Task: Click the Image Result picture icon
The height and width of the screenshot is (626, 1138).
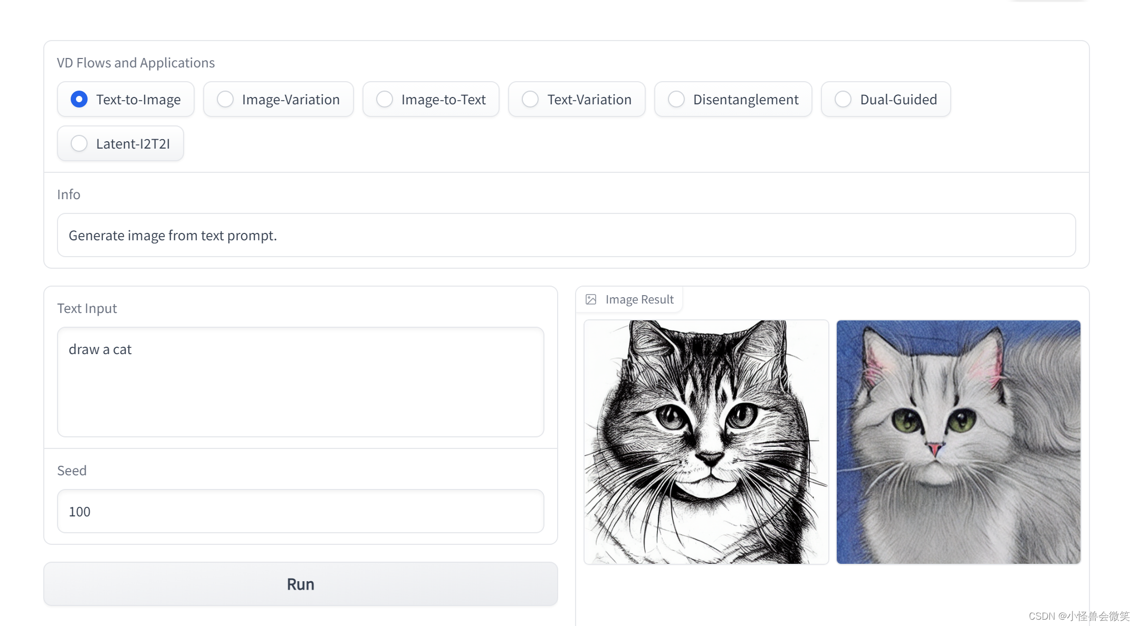Action: (591, 299)
